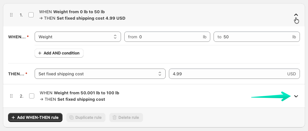308x131 pixels.
Task: Click the 'from 0' lb weight field
Action: point(167,37)
